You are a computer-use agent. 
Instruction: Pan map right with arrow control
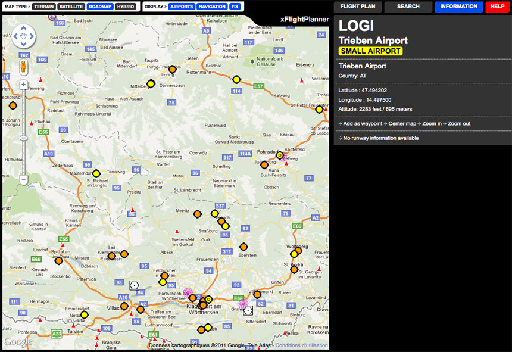coord(32,36)
